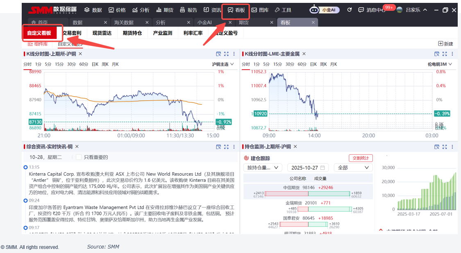The width and height of the screenshot is (461, 253).
Task: Click the search icon on 综合资讯 widget
Action: [x=218, y=147]
